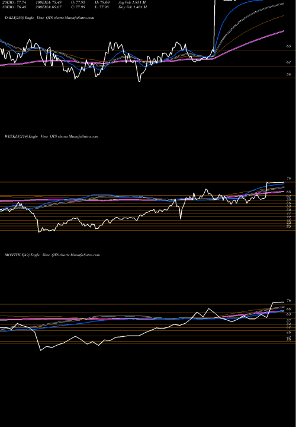Viewport: 296px width, 427px height.
Task: Select the 20EMA value text
Action: tap(14, 2)
